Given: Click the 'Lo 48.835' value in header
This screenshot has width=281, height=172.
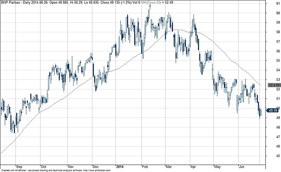Looking at the screenshot, I should click(x=91, y=3).
